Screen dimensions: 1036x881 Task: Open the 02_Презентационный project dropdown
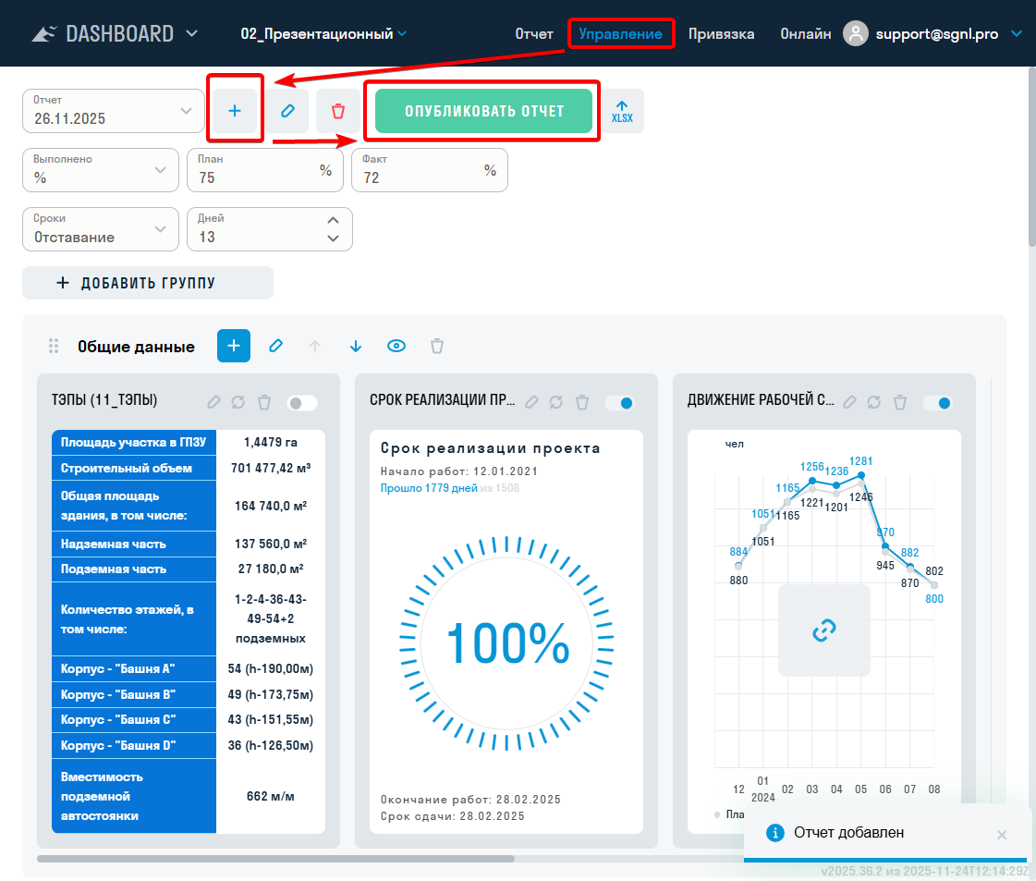(x=323, y=34)
